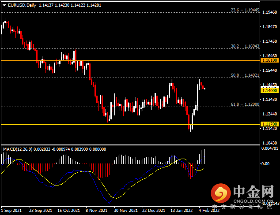Click the 1.15440 price scale value
The height and width of the screenshot is (215, 280).
(x=270, y=70)
